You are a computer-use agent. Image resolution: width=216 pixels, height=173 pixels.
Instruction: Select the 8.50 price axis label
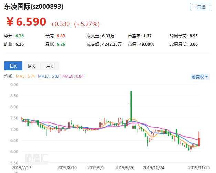(x=14, y=96)
